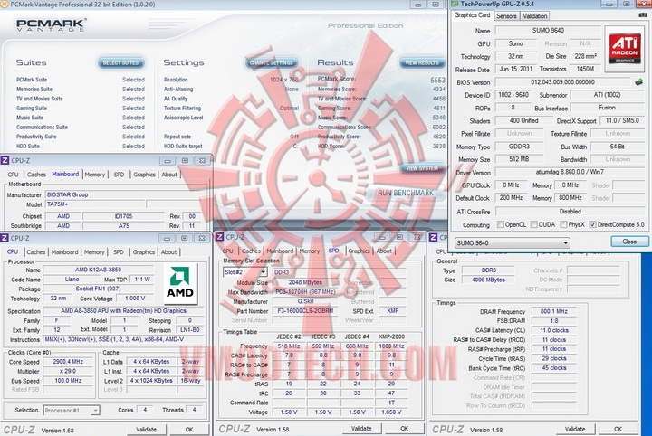Click the Driver Version field in GPU-Z
Image resolution: width=652 pixels, height=436 pixels.
[x=570, y=172]
